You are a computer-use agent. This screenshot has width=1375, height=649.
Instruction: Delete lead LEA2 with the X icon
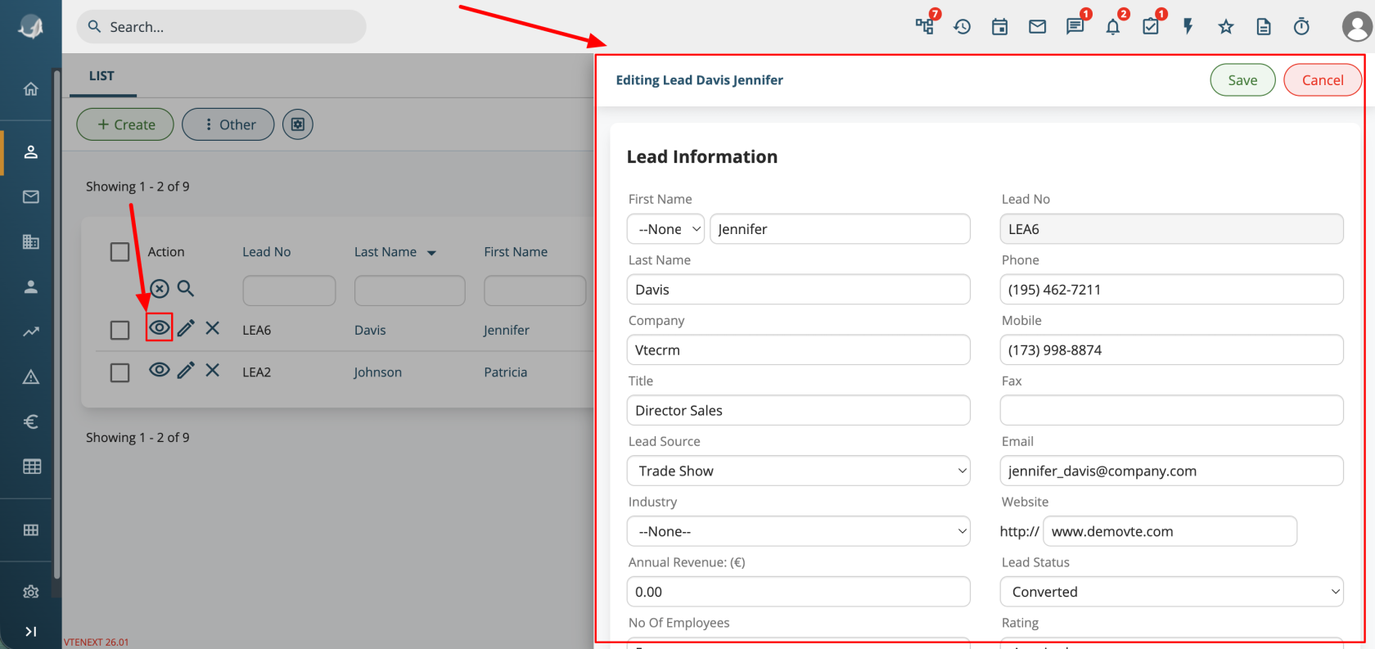click(x=213, y=370)
